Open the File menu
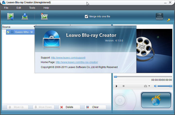This screenshot has width=175, height=115. tap(6, 8)
